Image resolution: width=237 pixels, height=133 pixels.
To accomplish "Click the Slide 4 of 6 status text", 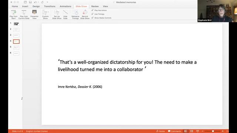I will (x=17, y=131).
